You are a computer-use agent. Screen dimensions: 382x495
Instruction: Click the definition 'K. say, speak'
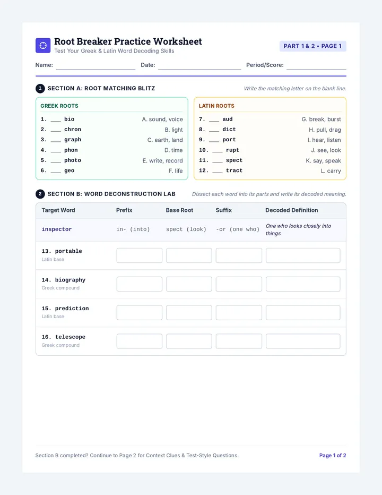pyautogui.click(x=323, y=161)
